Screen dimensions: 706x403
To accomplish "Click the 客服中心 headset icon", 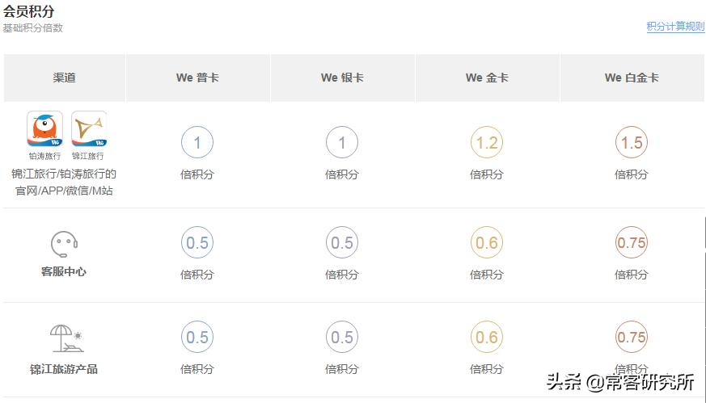I will tap(64, 244).
